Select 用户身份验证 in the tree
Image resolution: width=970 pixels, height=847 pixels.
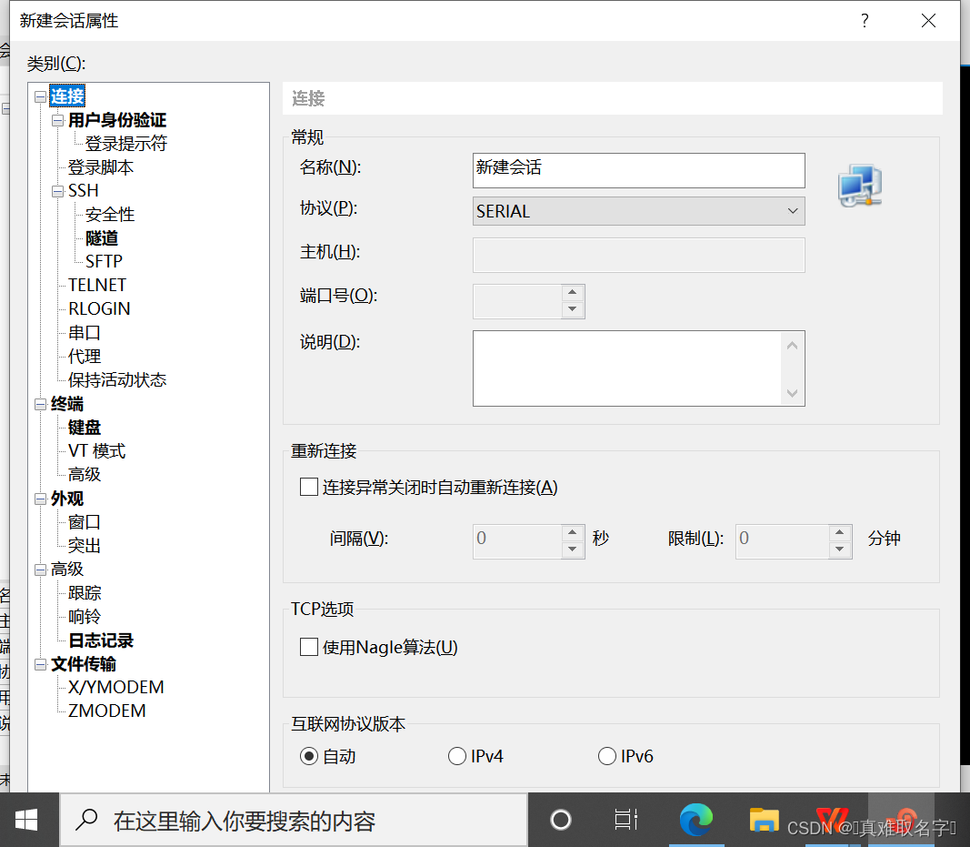(x=117, y=119)
